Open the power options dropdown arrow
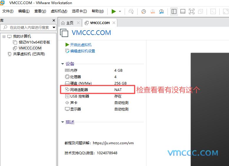The height and width of the screenshot is (166, 229). click(120, 11)
